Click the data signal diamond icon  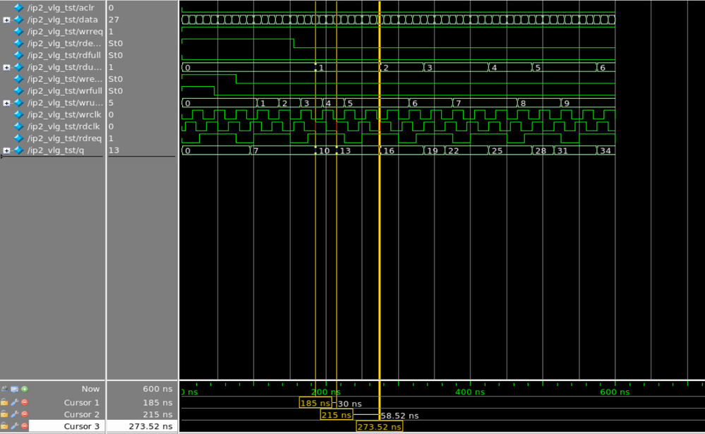click(18, 20)
